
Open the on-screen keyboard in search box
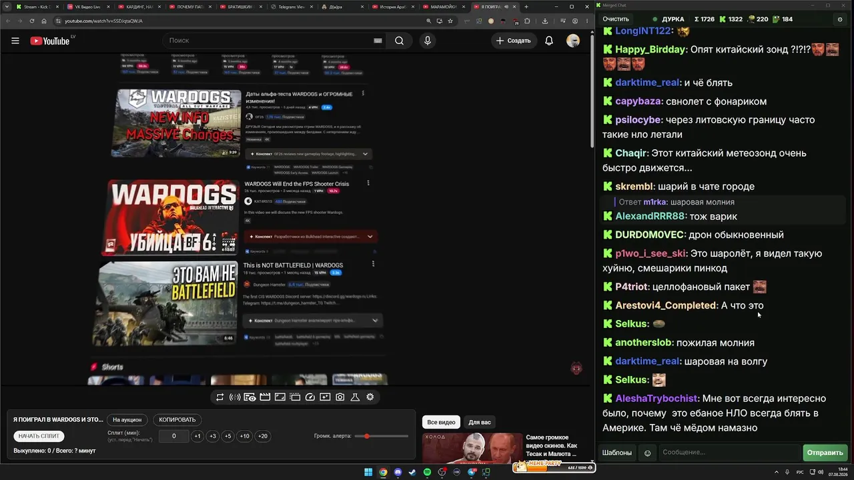(378, 41)
